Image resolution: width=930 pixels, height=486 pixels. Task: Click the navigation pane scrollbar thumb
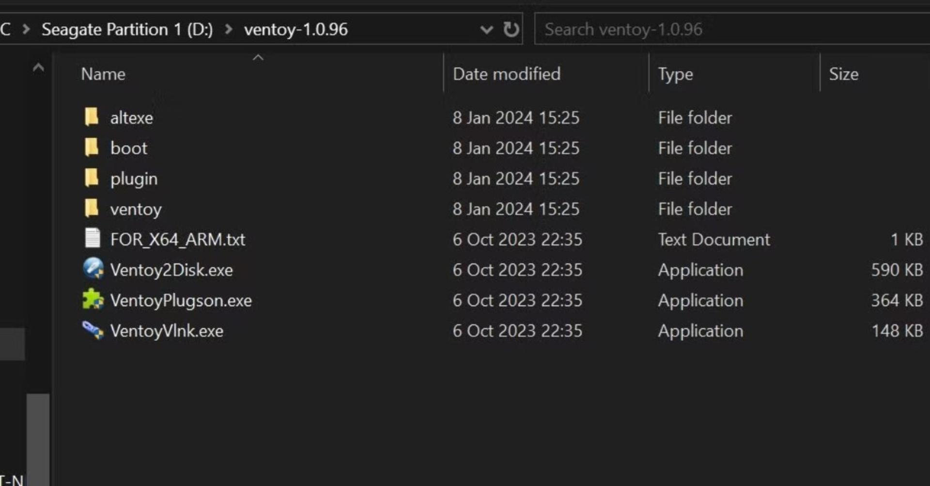pyautogui.click(x=38, y=439)
